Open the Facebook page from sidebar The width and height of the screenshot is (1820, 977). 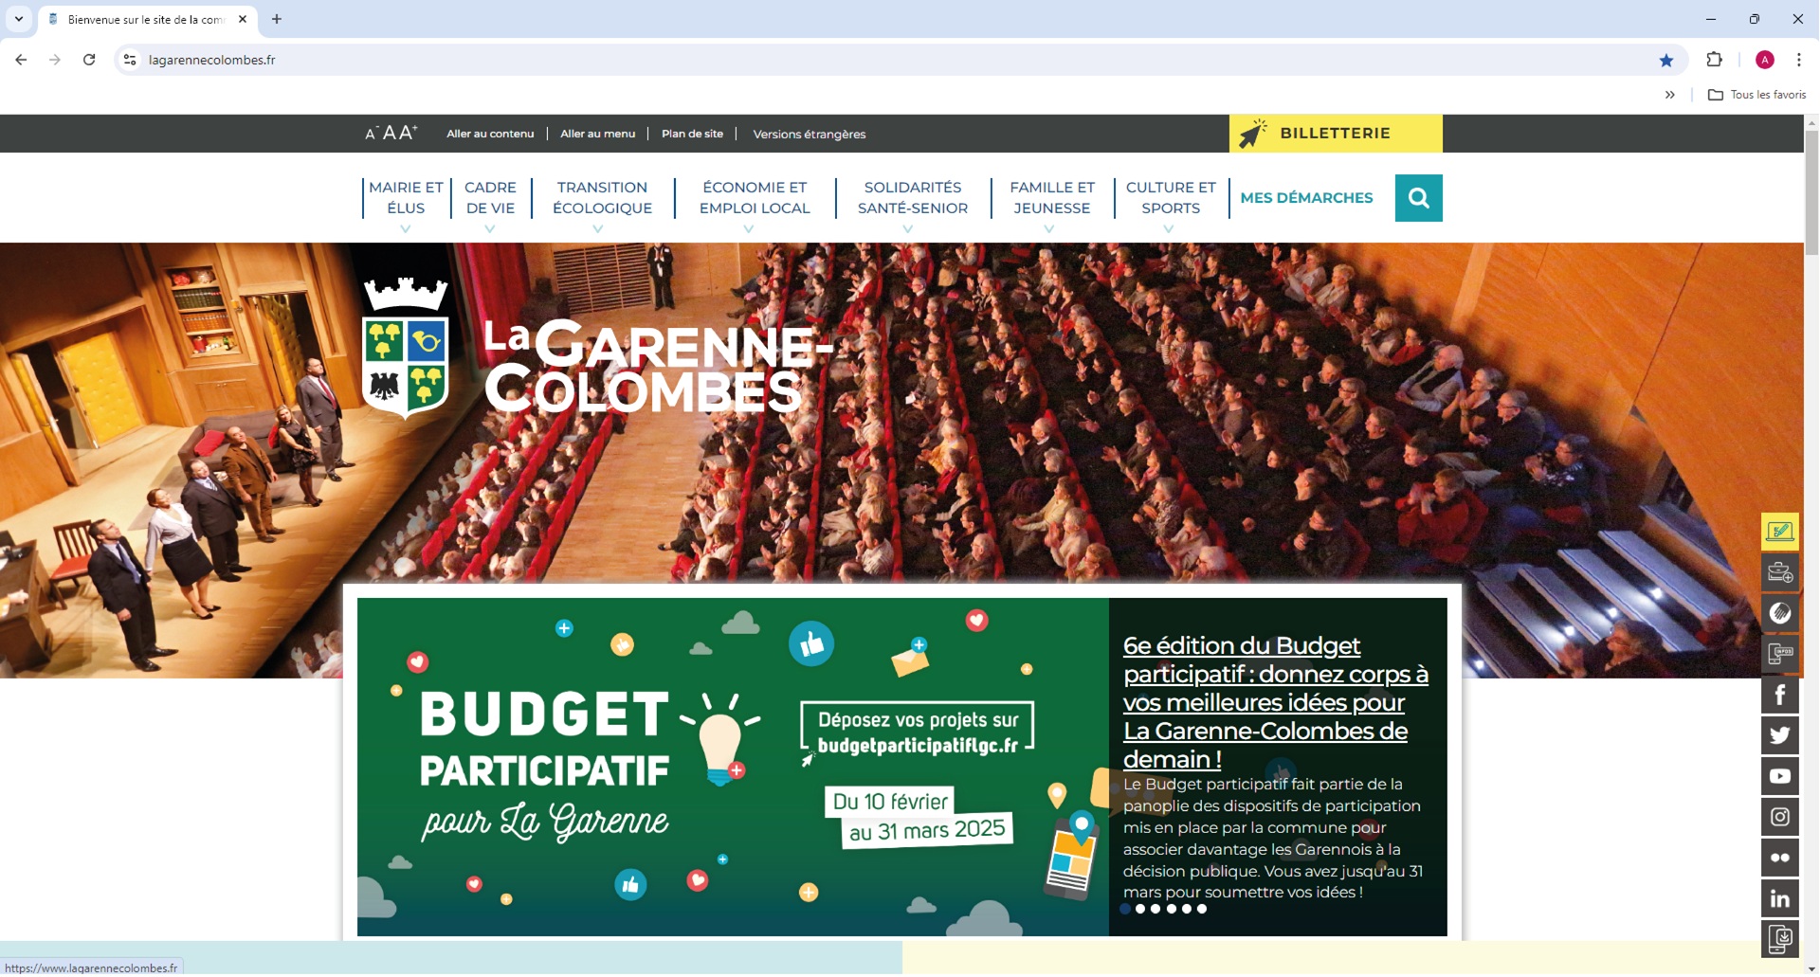(x=1779, y=696)
